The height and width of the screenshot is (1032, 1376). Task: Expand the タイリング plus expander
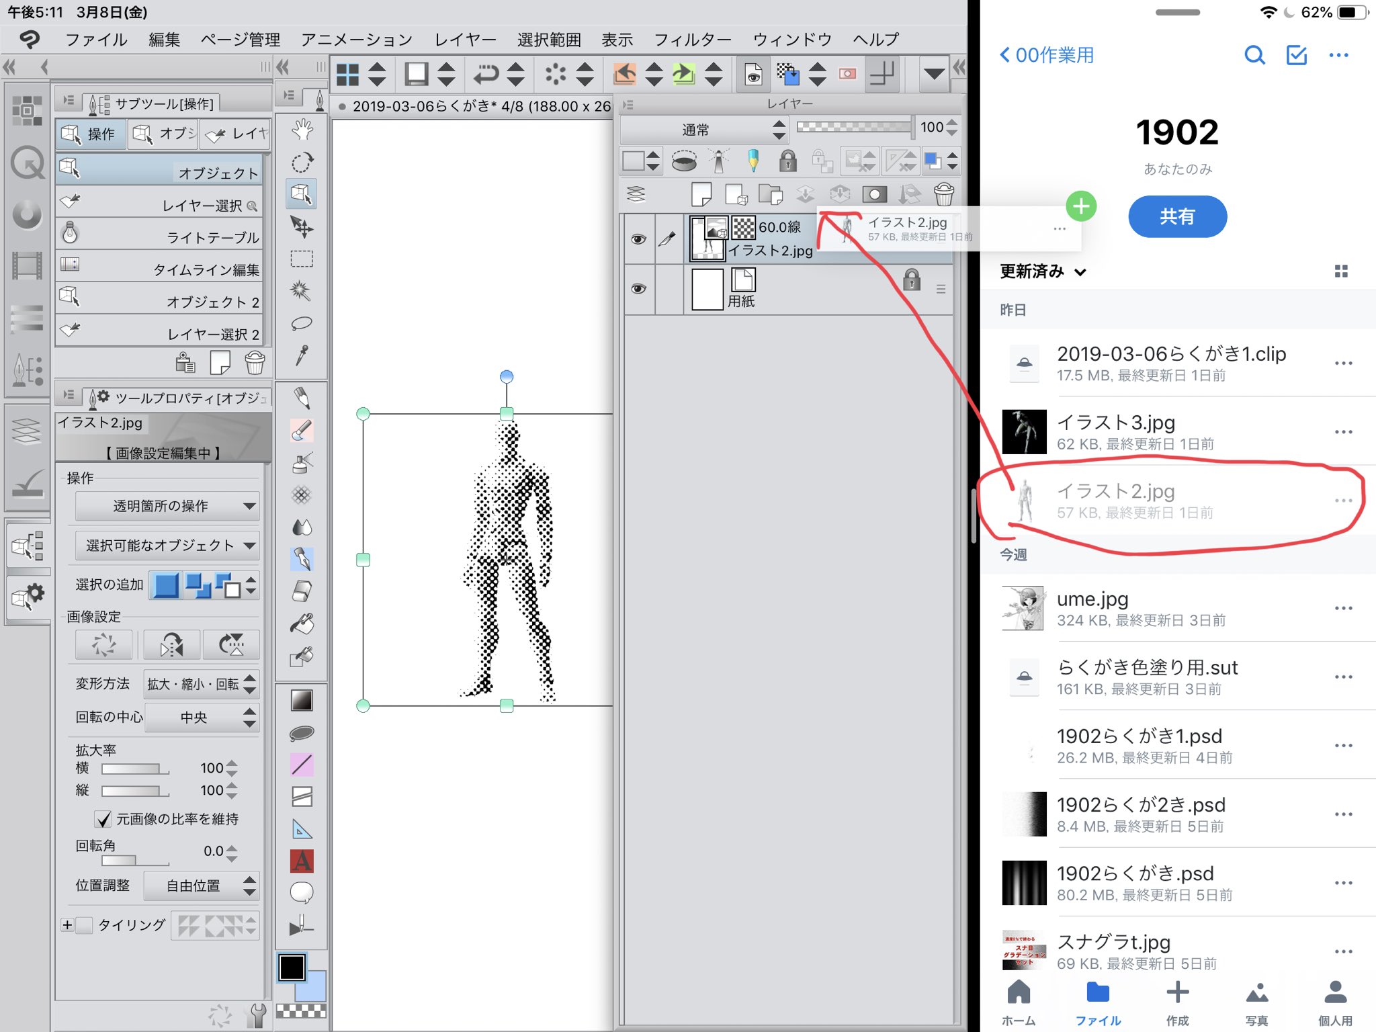click(67, 925)
